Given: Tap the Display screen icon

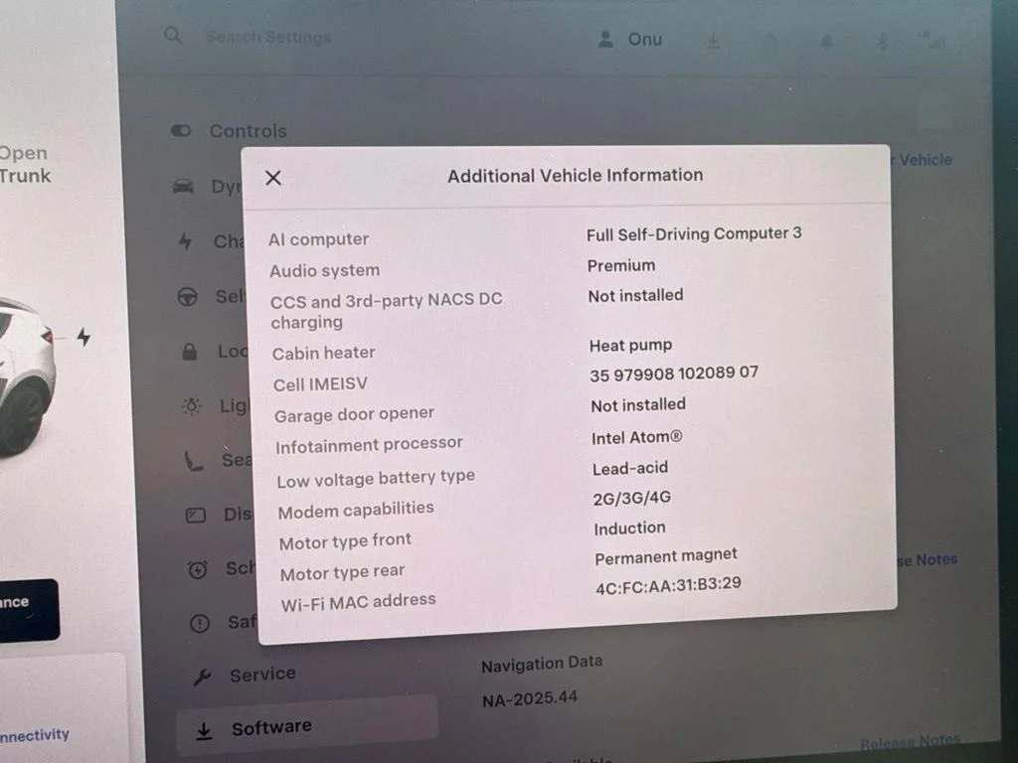Looking at the screenshot, I should tap(196, 516).
